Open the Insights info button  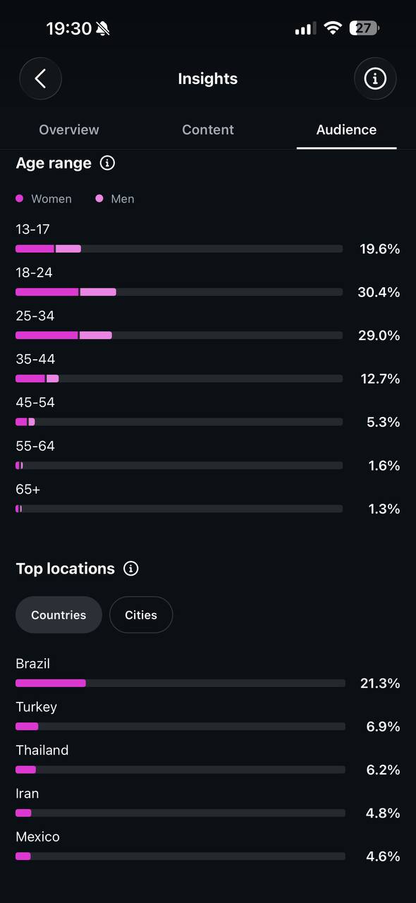(375, 78)
